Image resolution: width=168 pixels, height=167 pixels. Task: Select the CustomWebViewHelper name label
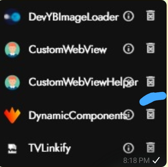click(x=83, y=82)
